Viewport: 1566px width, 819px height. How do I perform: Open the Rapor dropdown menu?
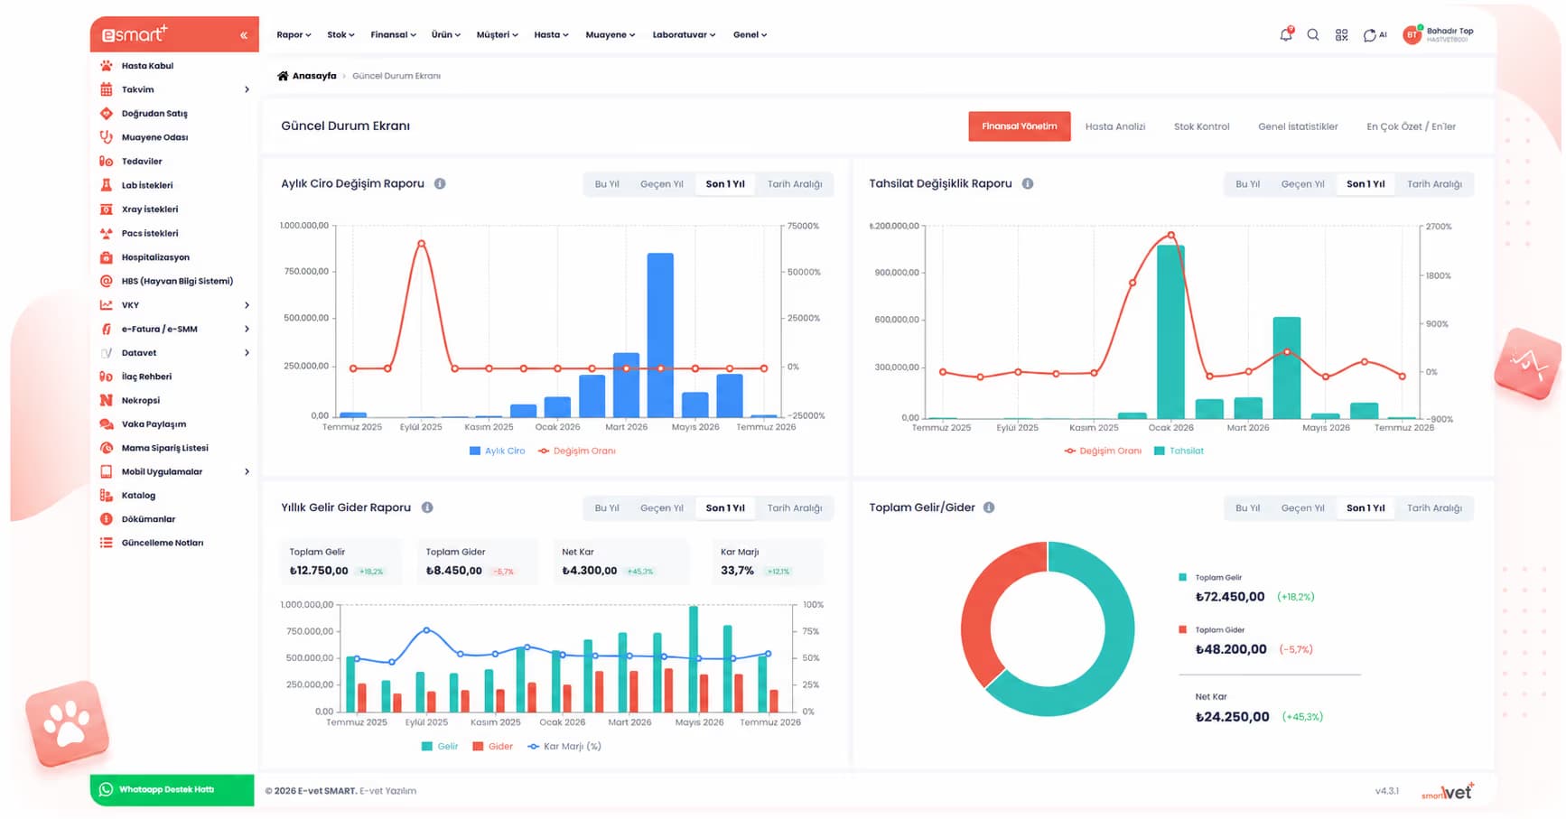point(294,35)
